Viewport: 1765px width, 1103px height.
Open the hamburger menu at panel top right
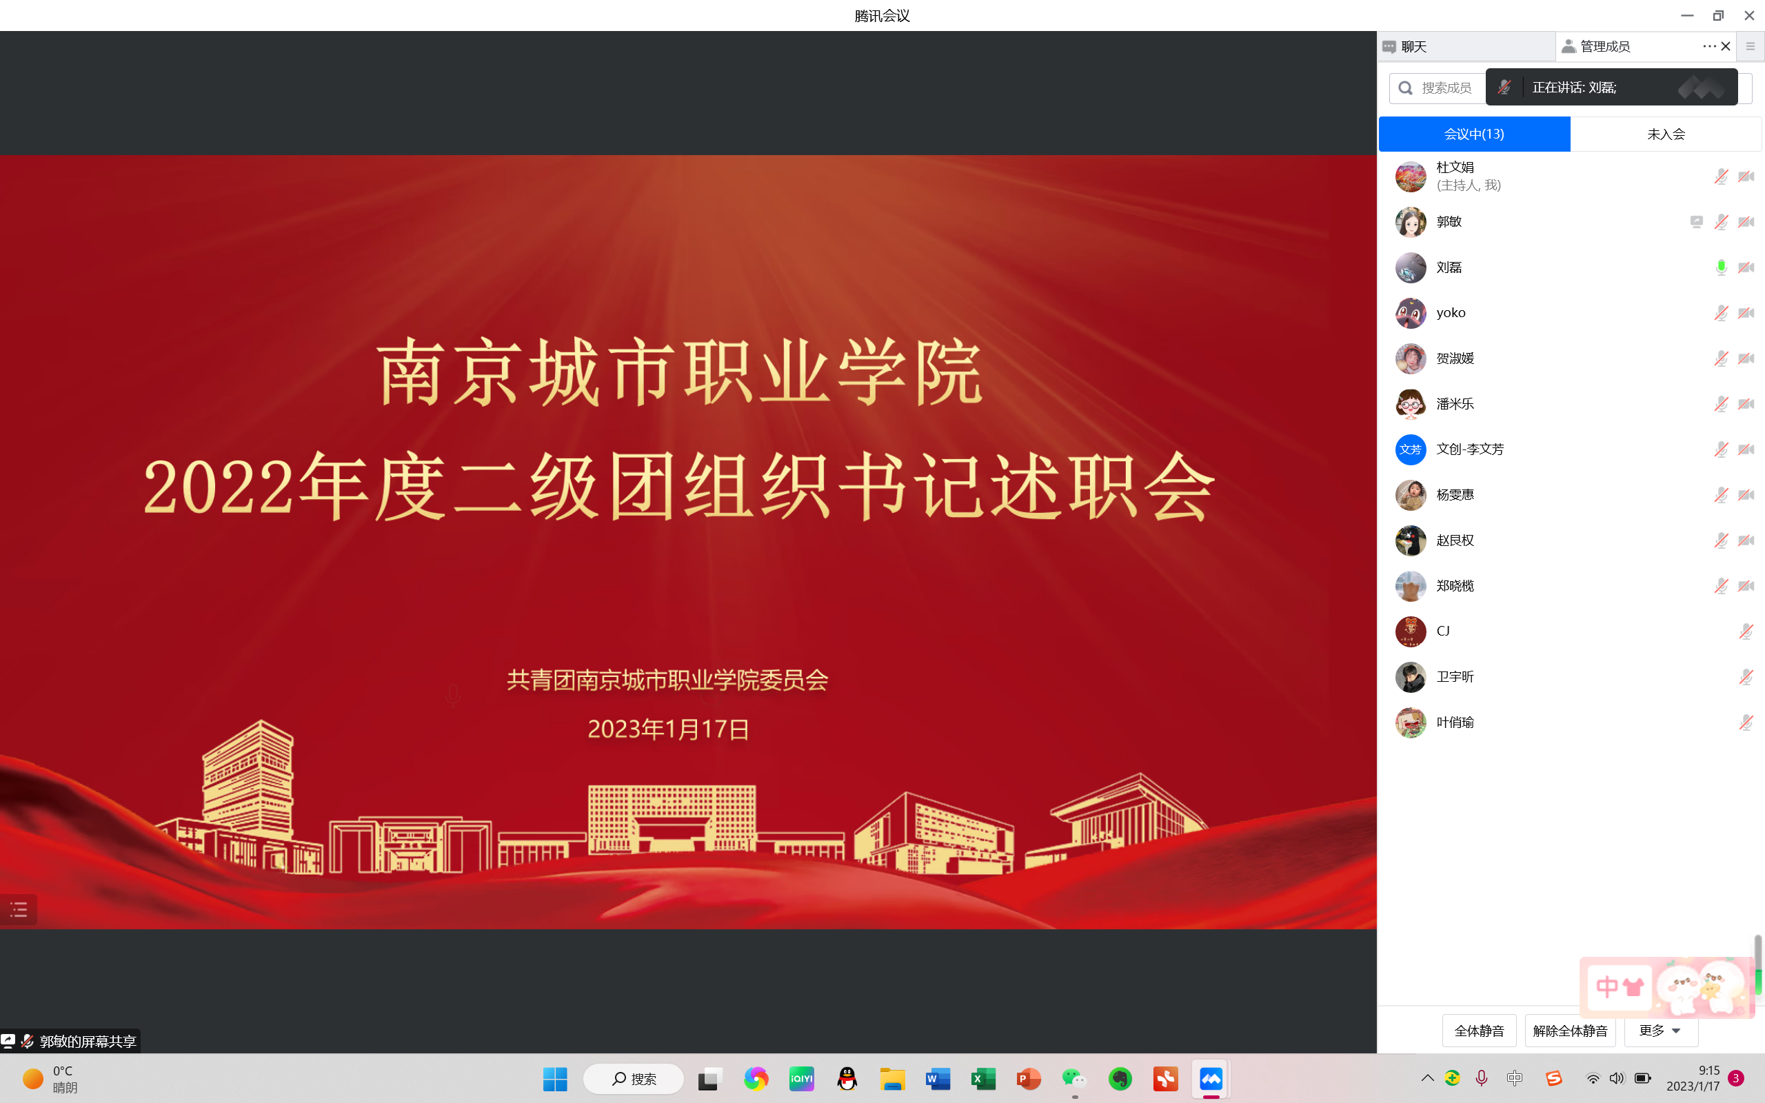tap(1751, 46)
